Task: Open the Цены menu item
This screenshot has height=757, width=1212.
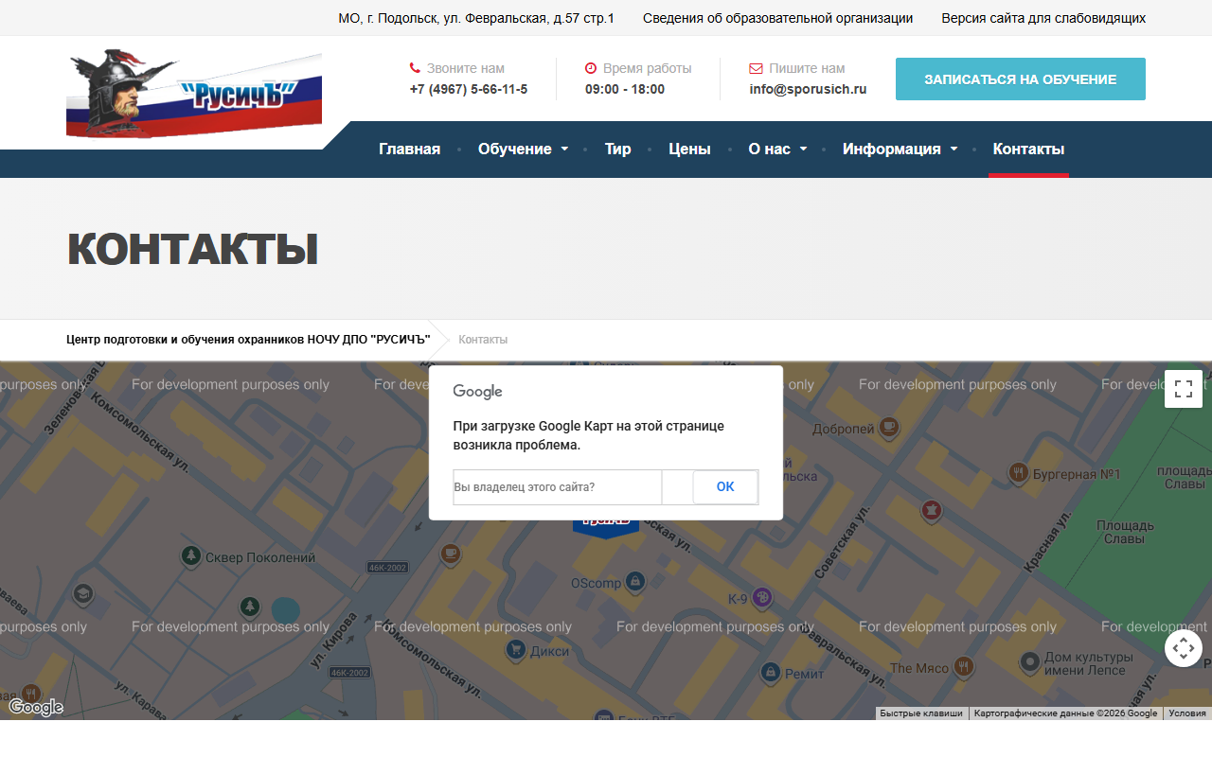Action: click(x=689, y=149)
